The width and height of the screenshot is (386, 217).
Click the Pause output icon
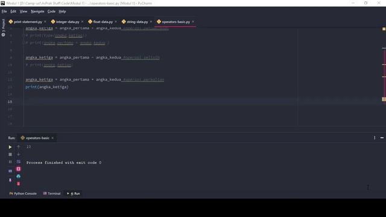10,162
